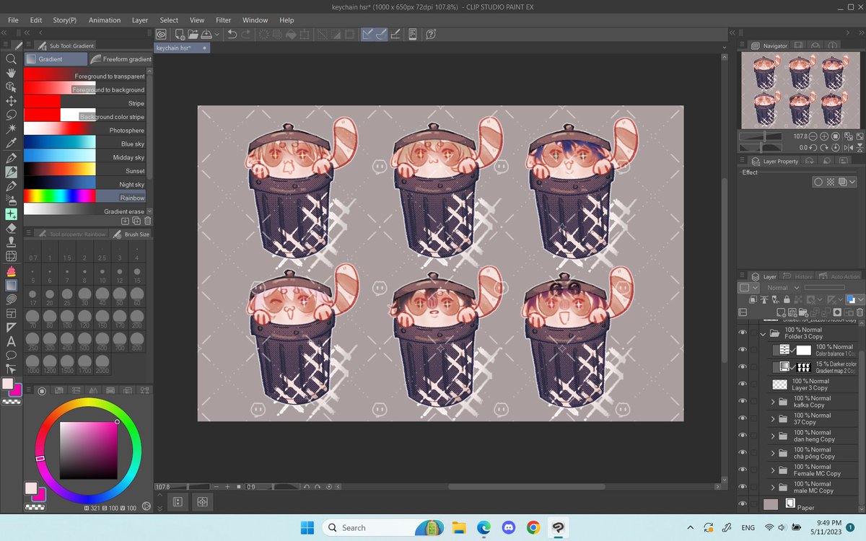Select the Gradient sub tool group
Viewport: 866px width, 541px height.
coord(56,59)
